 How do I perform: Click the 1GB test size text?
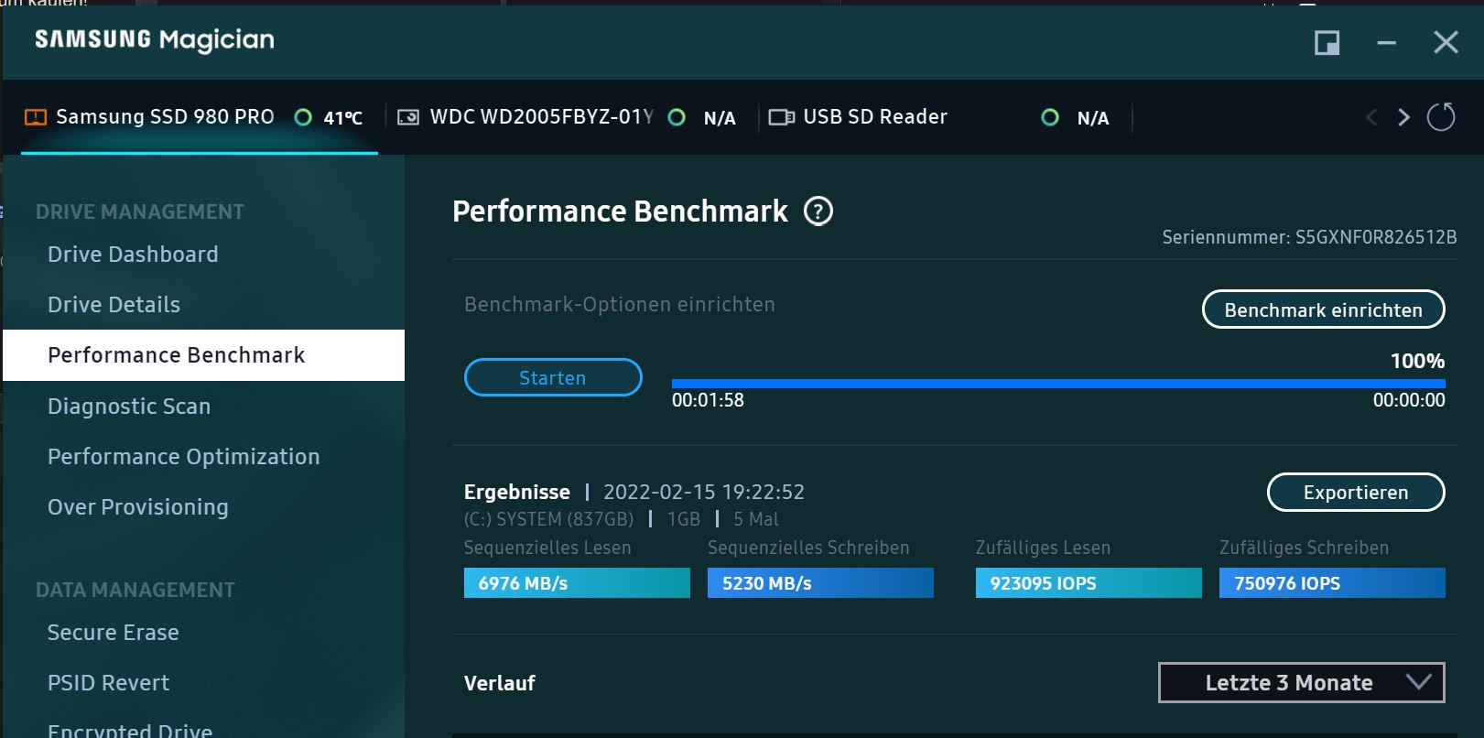[684, 519]
